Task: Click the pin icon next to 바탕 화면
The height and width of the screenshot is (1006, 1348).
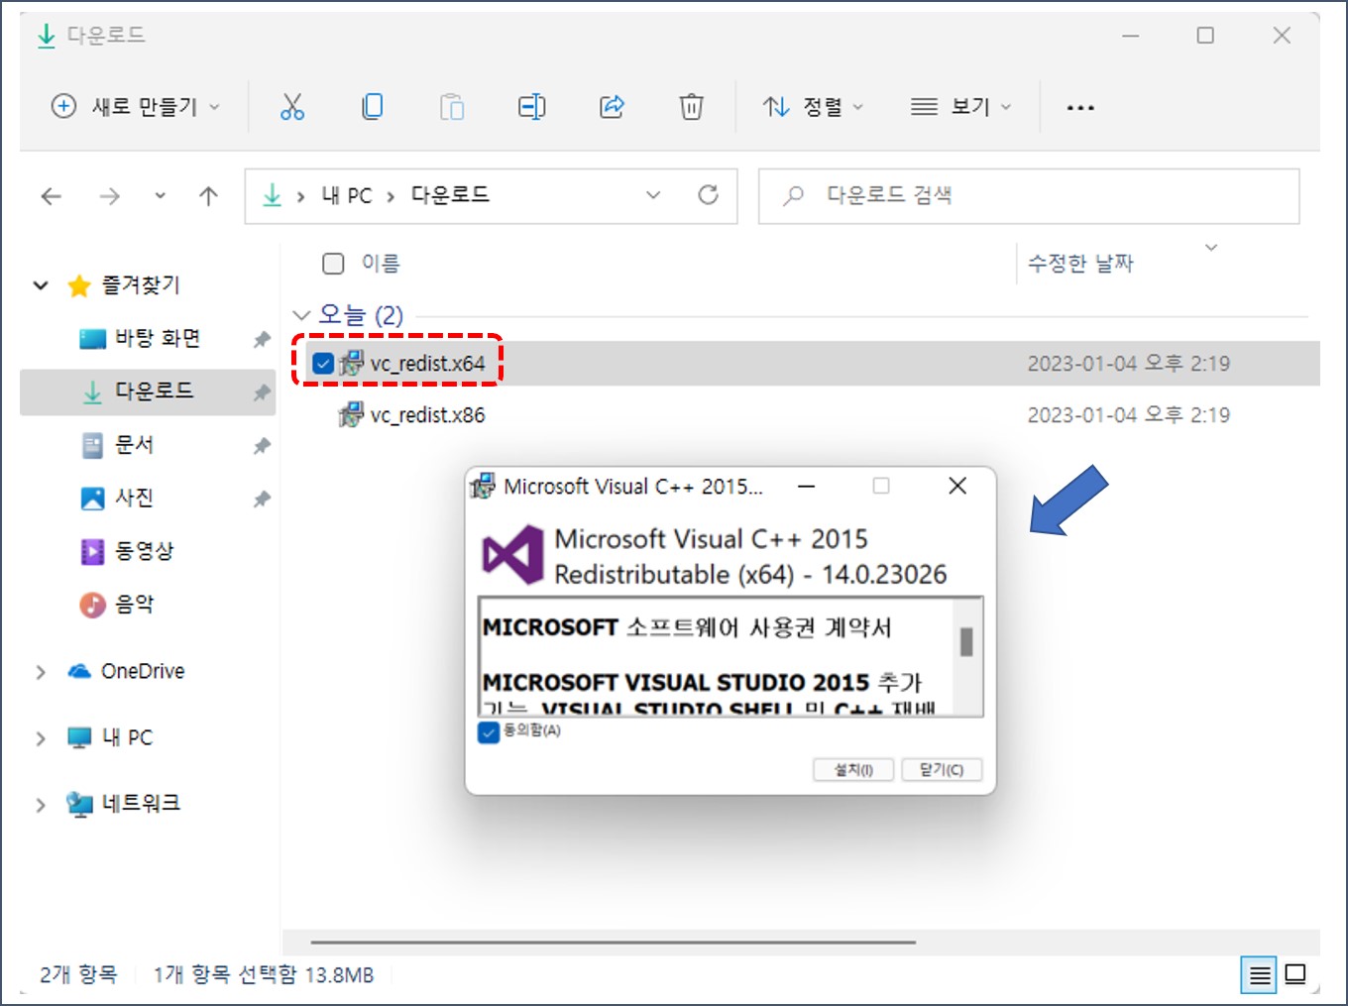Action: coord(262,340)
